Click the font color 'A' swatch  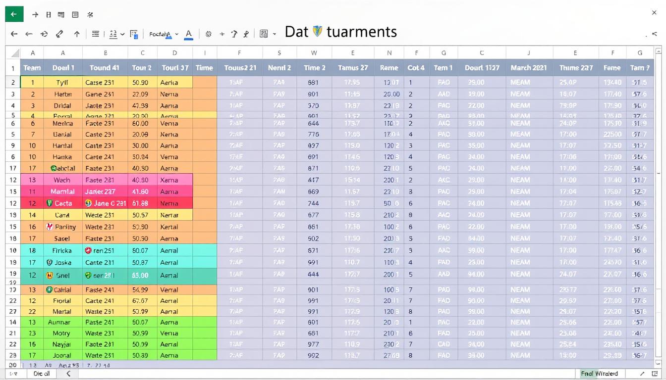pyautogui.click(x=188, y=34)
